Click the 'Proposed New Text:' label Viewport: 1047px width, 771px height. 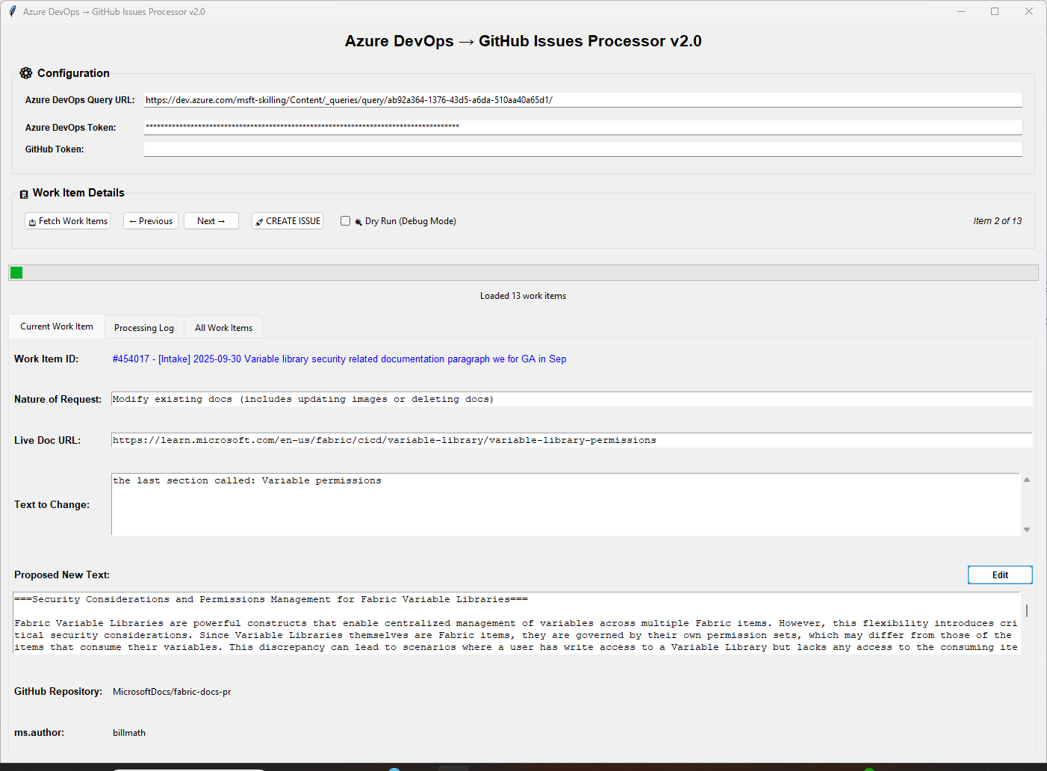point(62,575)
